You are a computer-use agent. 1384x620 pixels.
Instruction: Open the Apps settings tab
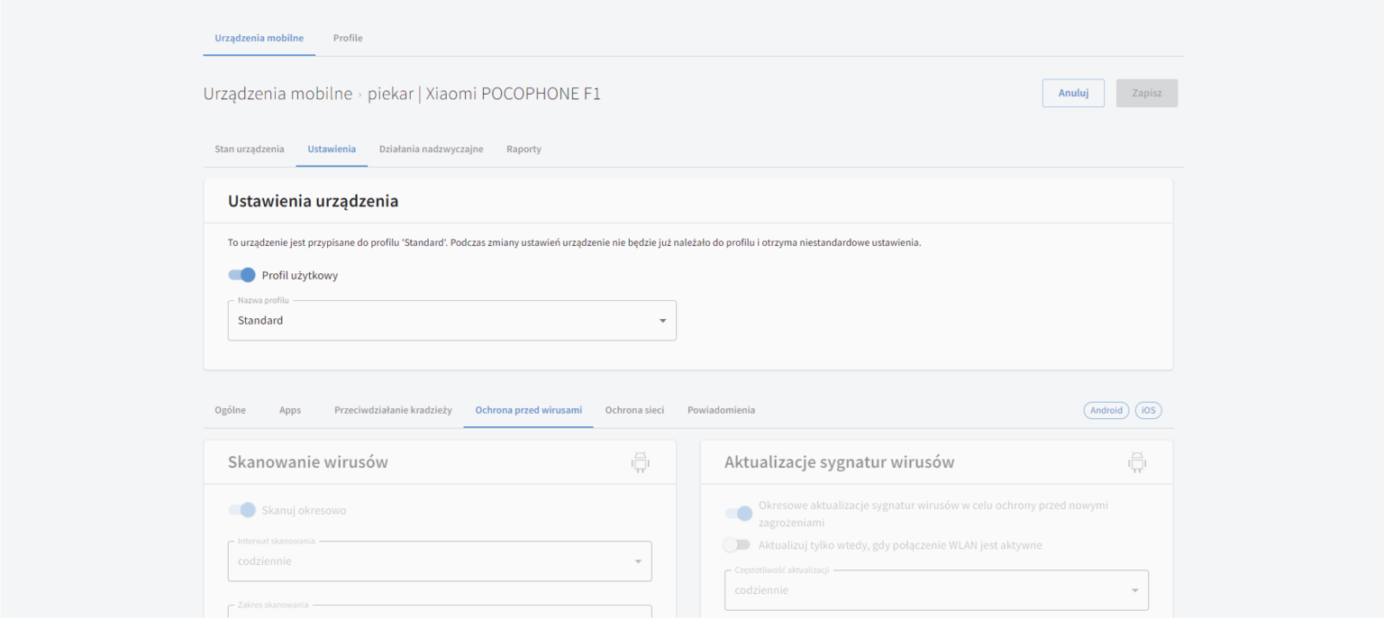coord(290,410)
